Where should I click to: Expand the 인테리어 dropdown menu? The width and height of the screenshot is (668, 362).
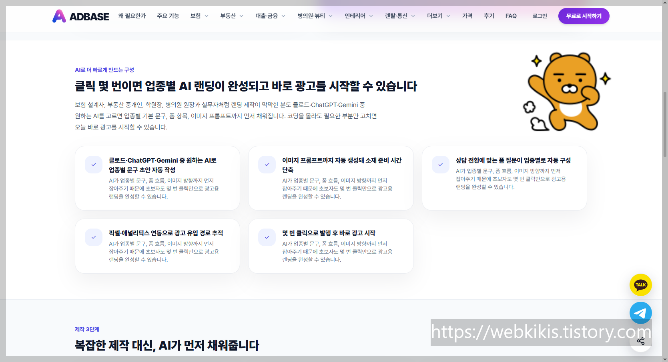coord(359,16)
